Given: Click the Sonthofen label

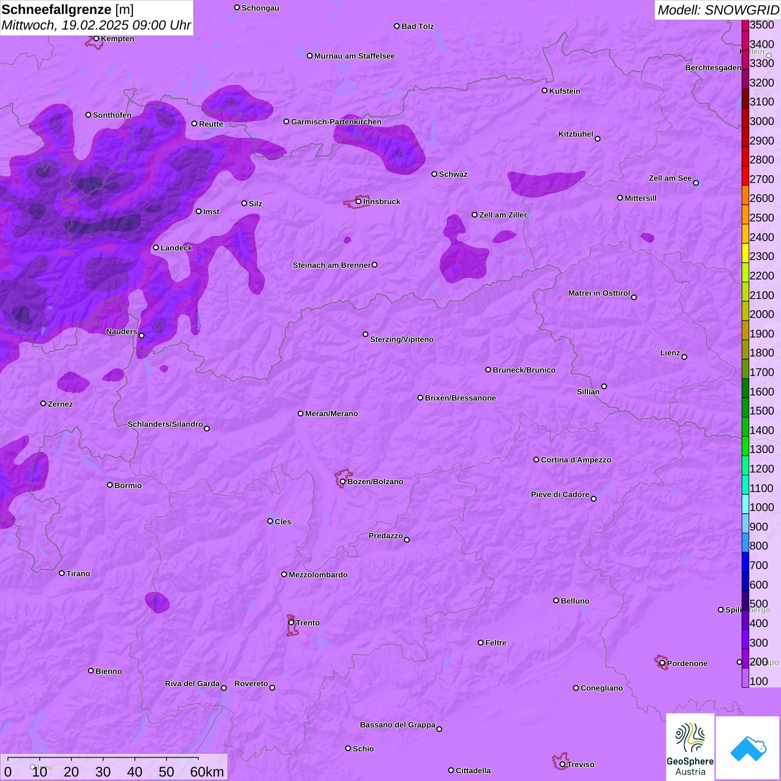Looking at the screenshot, I should pos(112,115).
